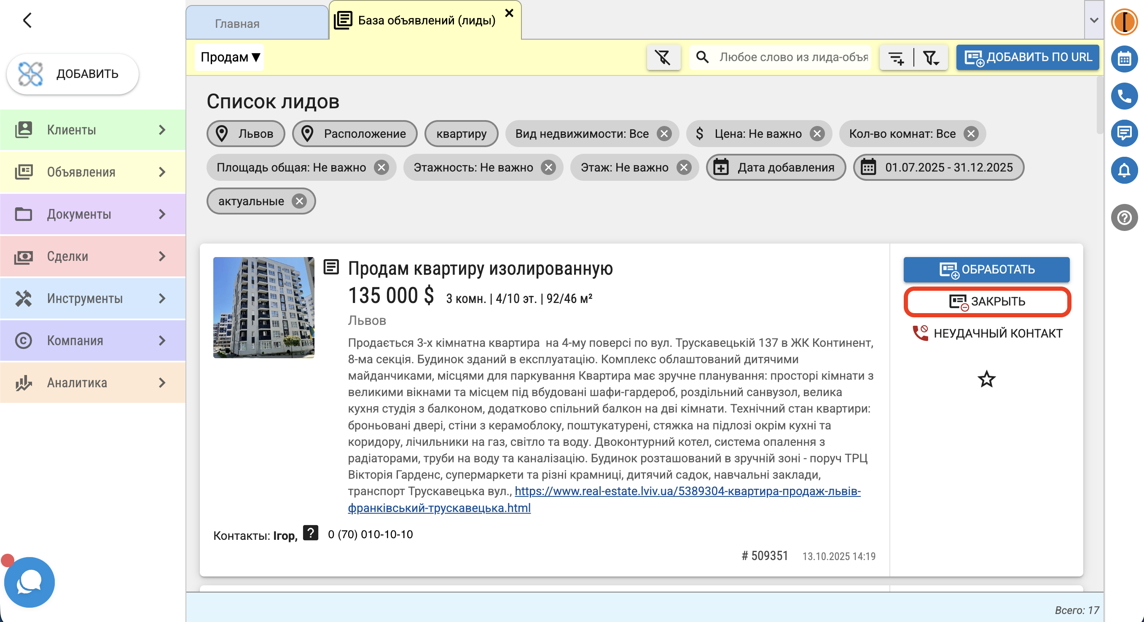
Task: Click the clear filters funnel icon
Action: click(x=663, y=57)
